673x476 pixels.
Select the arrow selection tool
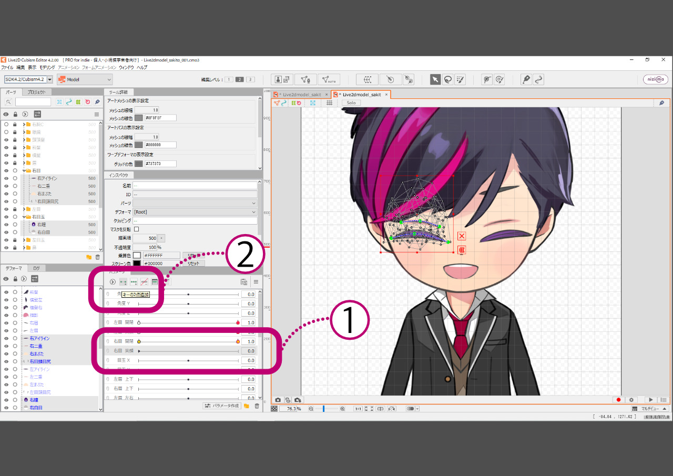[435, 79]
